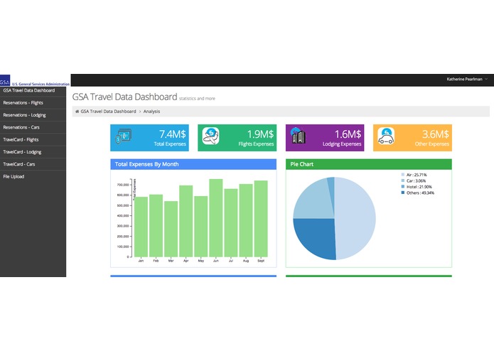Click the Analysis breadcrumb item
The image size is (494, 351).
151,112
